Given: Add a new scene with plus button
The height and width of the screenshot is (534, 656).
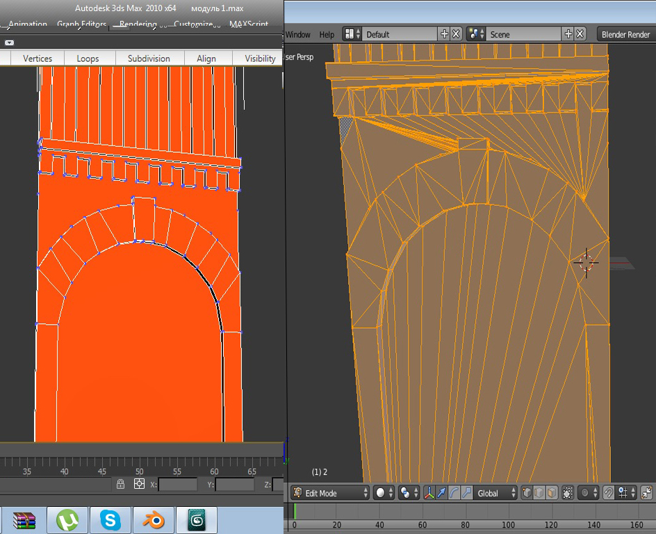Looking at the screenshot, I should coord(568,34).
